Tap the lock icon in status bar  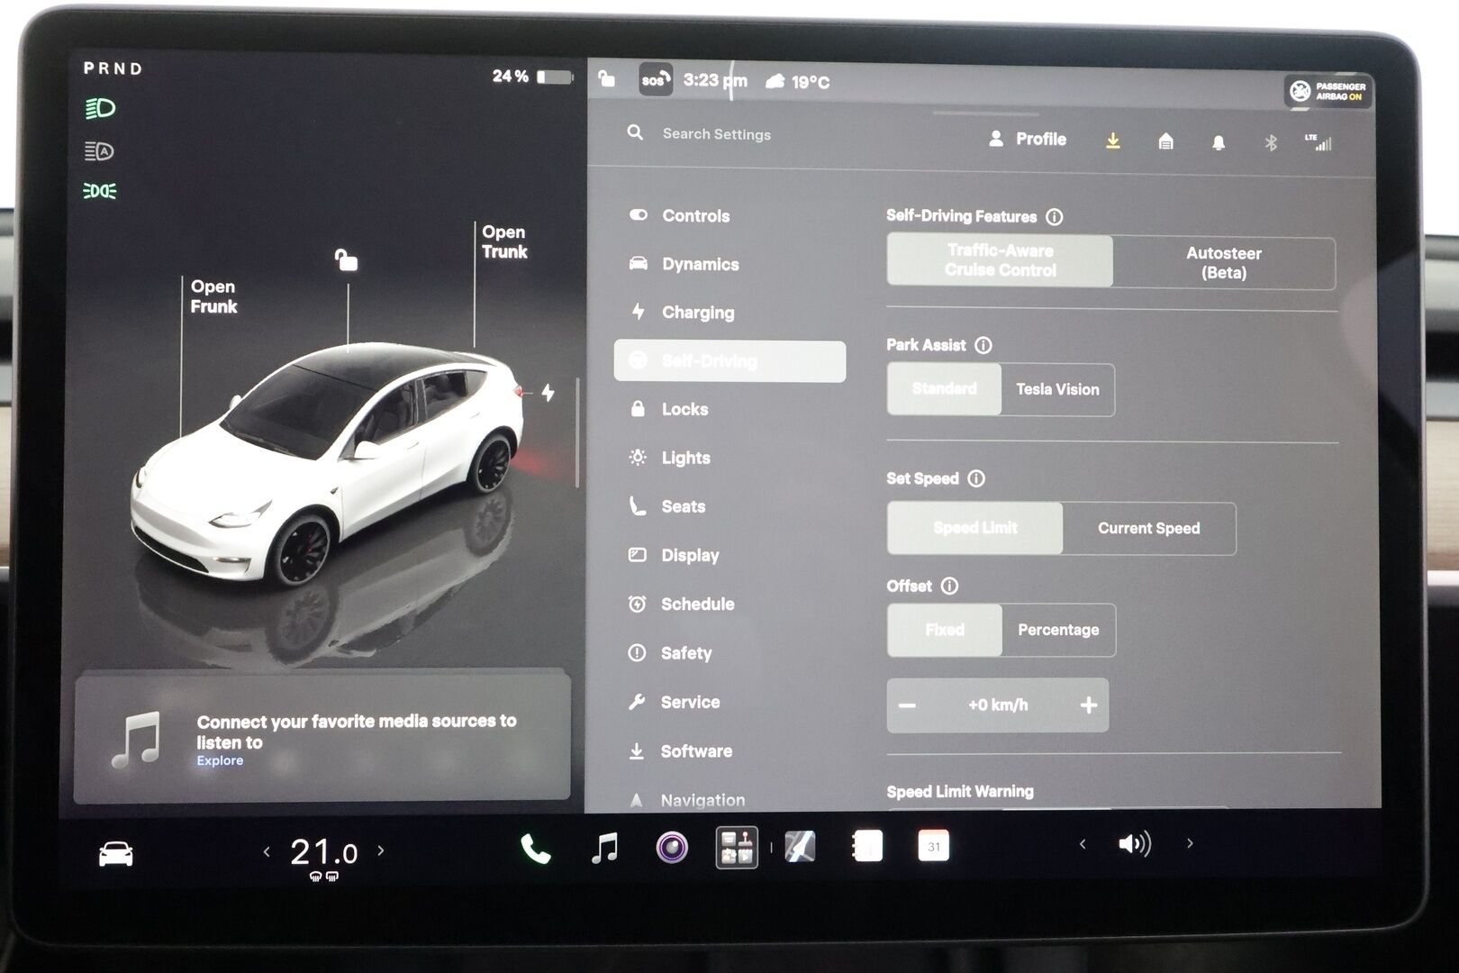point(607,78)
